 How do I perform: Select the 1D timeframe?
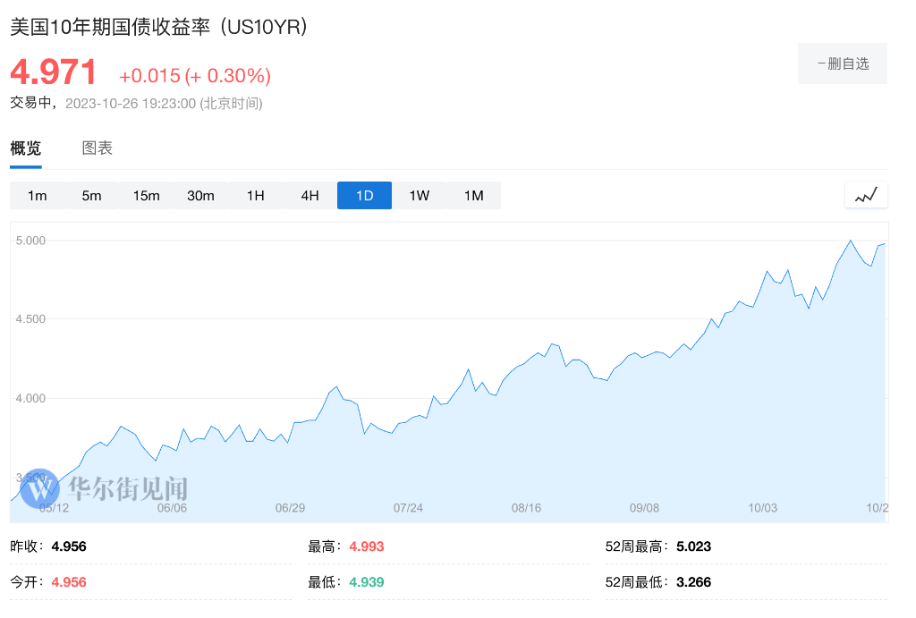point(365,196)
